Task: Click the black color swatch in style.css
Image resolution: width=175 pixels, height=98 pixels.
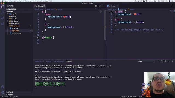Action: [x=135, y=22]
